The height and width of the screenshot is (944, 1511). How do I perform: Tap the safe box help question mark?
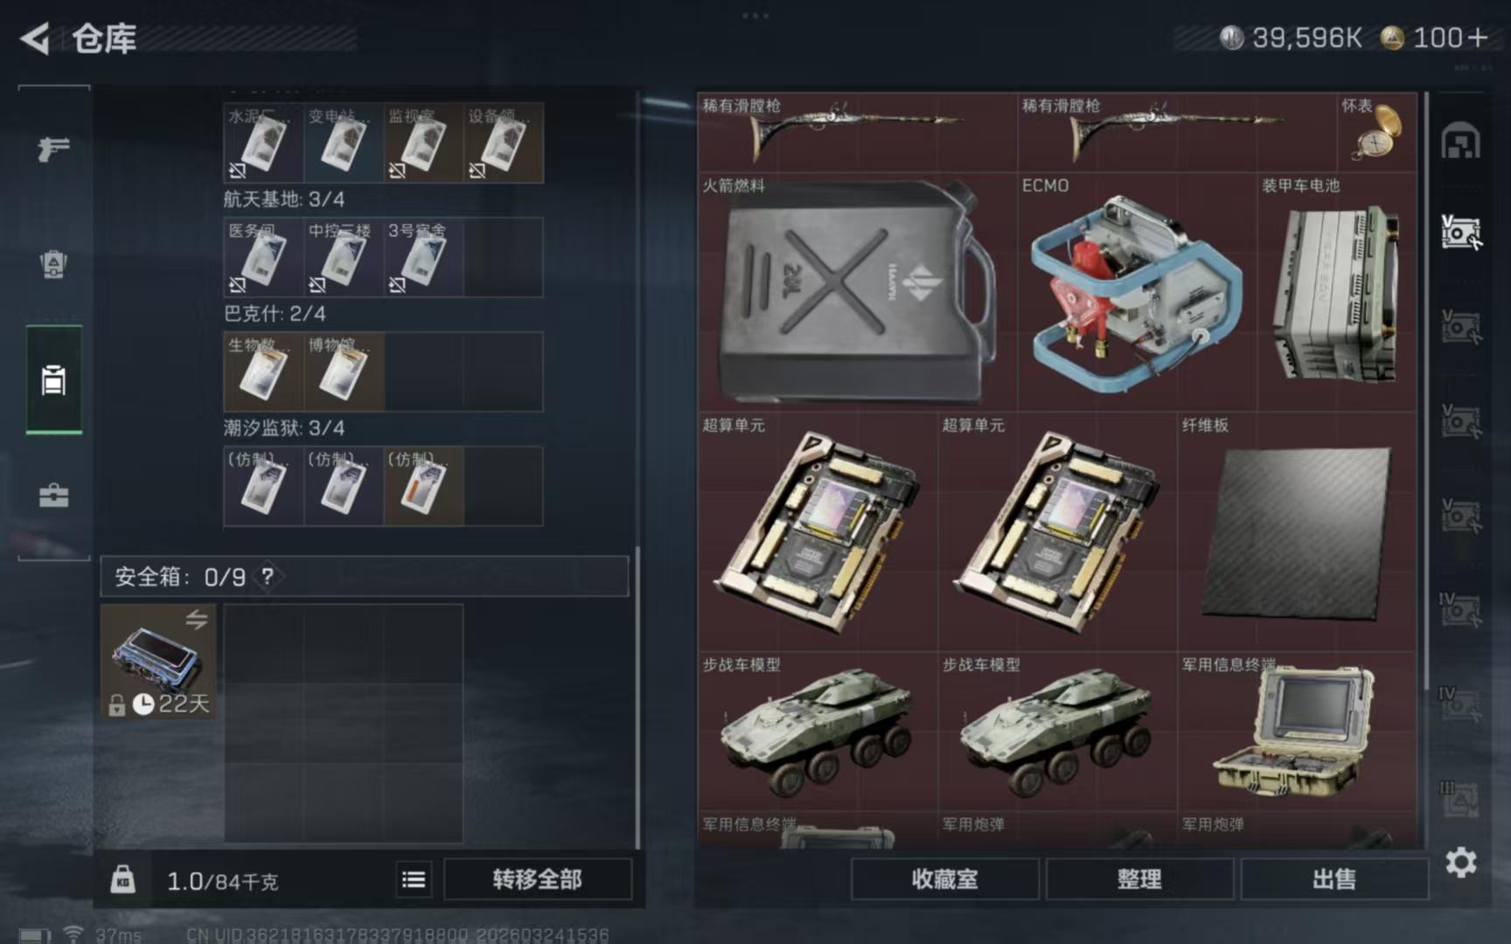click(268, 576)
